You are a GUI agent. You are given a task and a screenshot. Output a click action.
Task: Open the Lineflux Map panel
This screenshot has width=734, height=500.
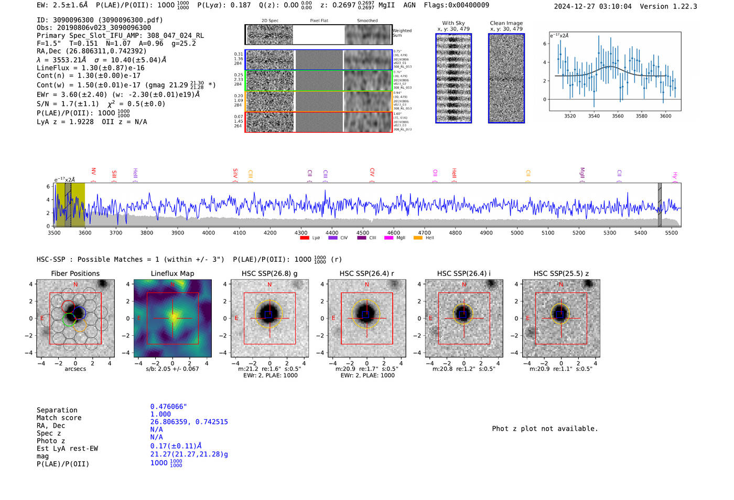coord(172,318)
